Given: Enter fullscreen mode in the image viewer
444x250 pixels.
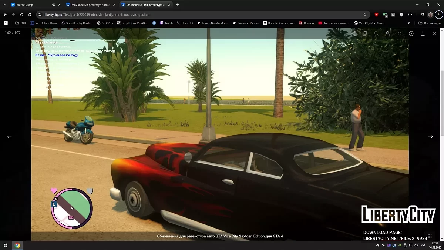Looking at the screenshot, I should point(400,33).
